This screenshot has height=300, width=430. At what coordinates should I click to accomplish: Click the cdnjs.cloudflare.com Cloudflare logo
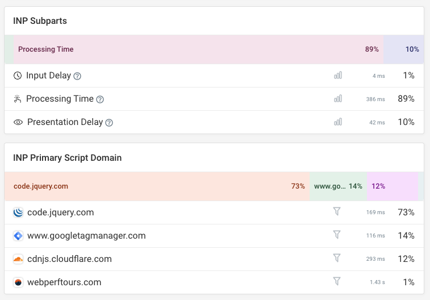pyautogui.click(x=18, y=259)
